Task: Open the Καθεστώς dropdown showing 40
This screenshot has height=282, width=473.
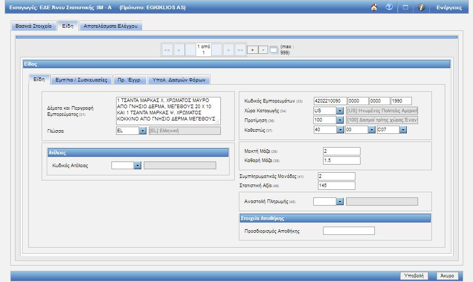Action: [340, 130]
